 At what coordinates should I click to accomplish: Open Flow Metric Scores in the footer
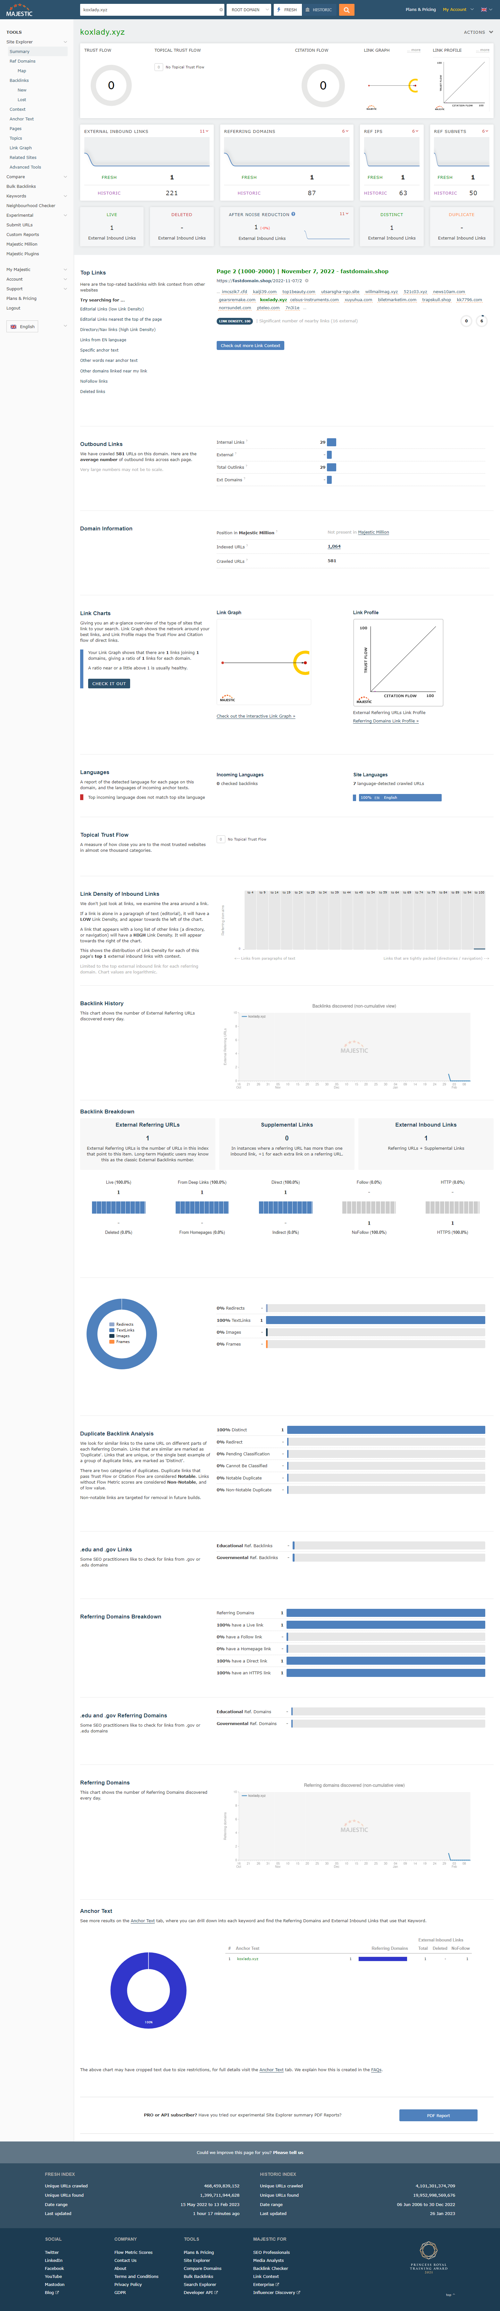134,2252
